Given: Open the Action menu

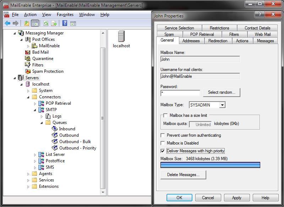Looking at the screenshot, I should (30, 15).
